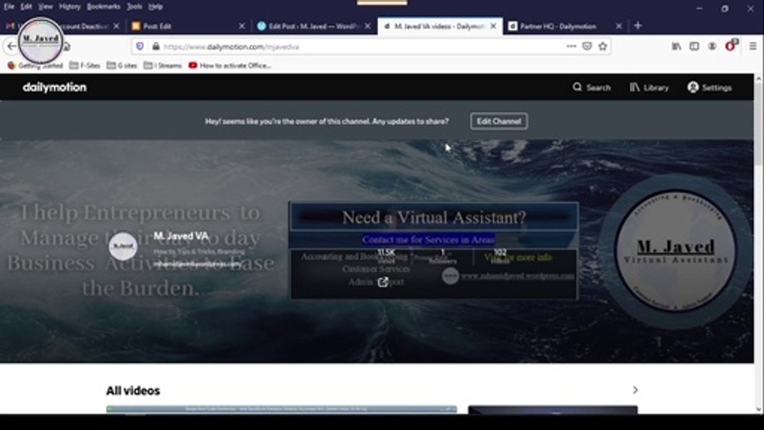764x430 pixels.
Task: Click the M. Javed channel avatar
Action: tap(123, 245)
